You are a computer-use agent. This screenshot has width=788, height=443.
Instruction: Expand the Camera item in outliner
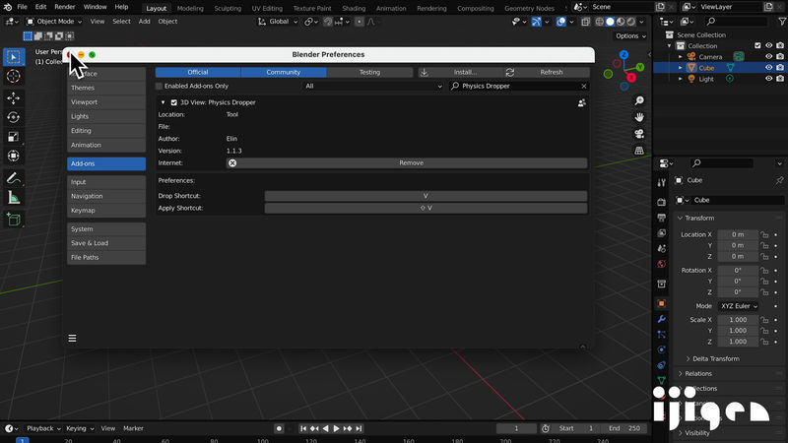(x=681, y=57)
